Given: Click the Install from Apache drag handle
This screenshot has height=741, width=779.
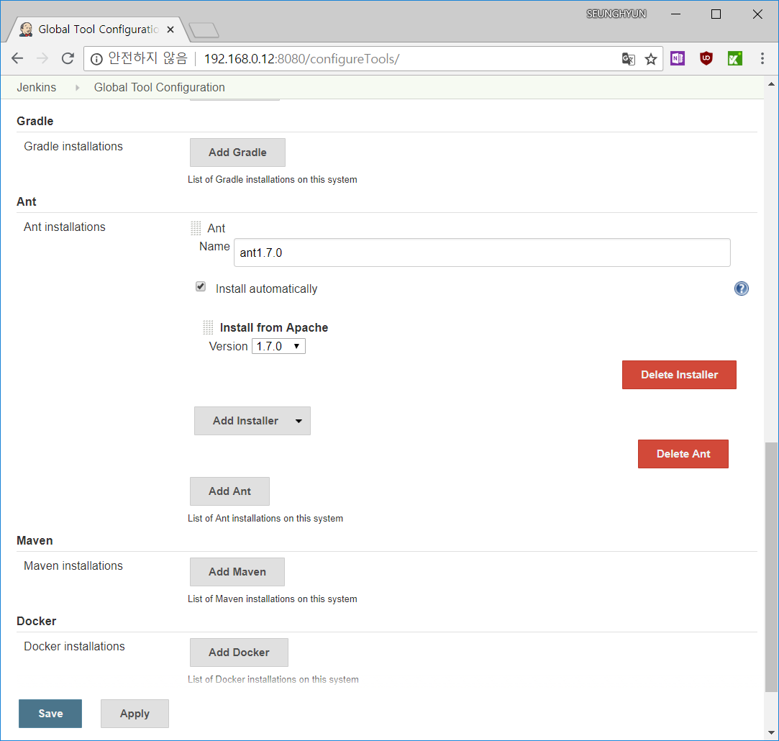Looking at the screenshot, I should click(208, 327).
